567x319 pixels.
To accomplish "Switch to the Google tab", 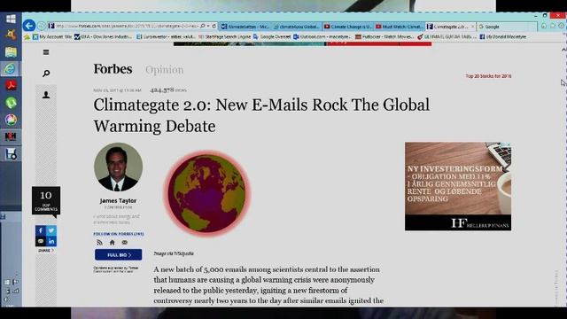I will (x=506, y=27).
